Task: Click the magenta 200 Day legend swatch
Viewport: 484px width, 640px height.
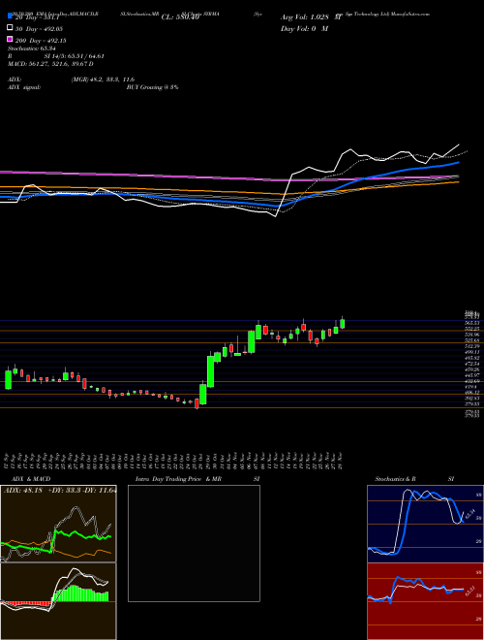Action: [x=10, y=39]
